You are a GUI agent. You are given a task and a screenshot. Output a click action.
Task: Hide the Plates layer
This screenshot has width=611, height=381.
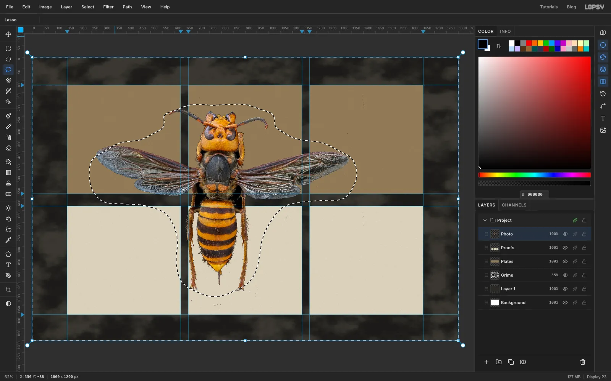pos(565,261)
